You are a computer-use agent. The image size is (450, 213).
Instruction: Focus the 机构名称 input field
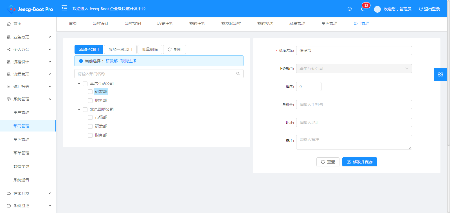click(x=354, y=51)
